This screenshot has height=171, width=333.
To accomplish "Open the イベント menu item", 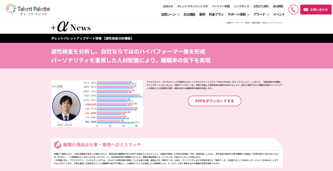I will [x=279, y=14].
